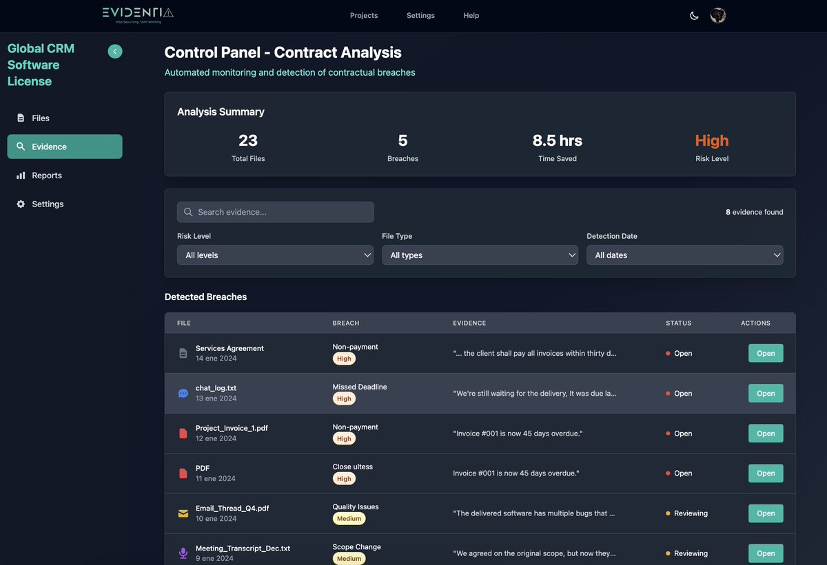Toggle dark mode with the moon icon
This screenshot has height=565, width=827.
(694, 14)
